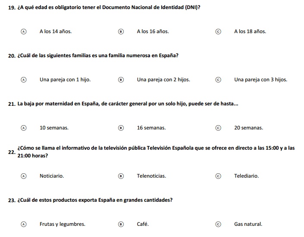
Task: Select bubble A 'Frutas y legumbres'
Action: pyautogui.click(x=23, y=224)
